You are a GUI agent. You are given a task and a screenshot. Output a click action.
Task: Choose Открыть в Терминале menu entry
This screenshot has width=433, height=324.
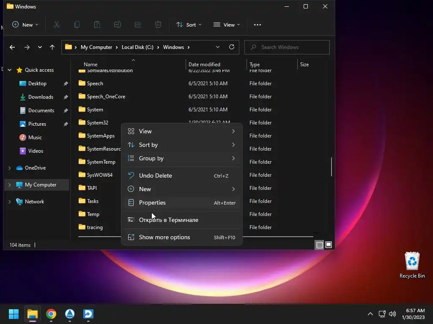pyautogui.click(x=182, y=220)
